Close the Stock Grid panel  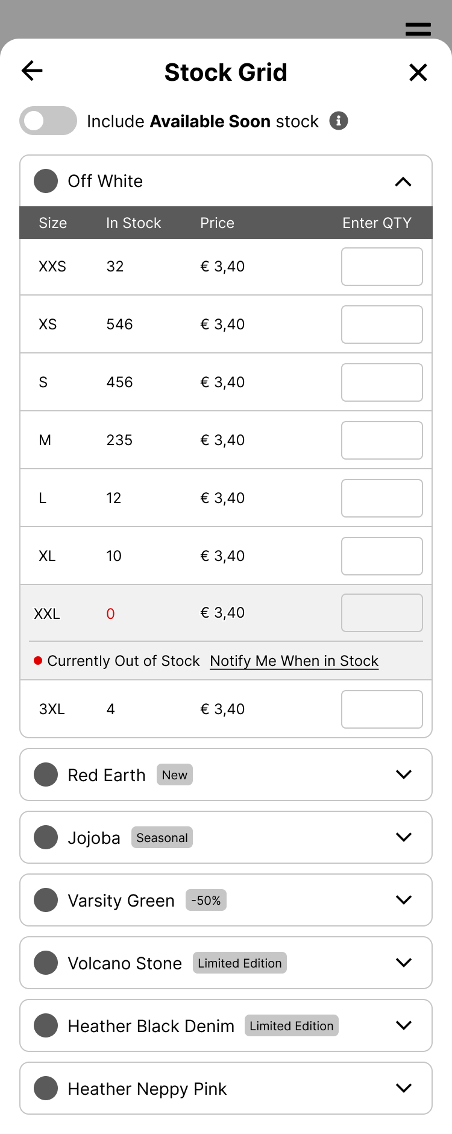[x=418, y=72]
